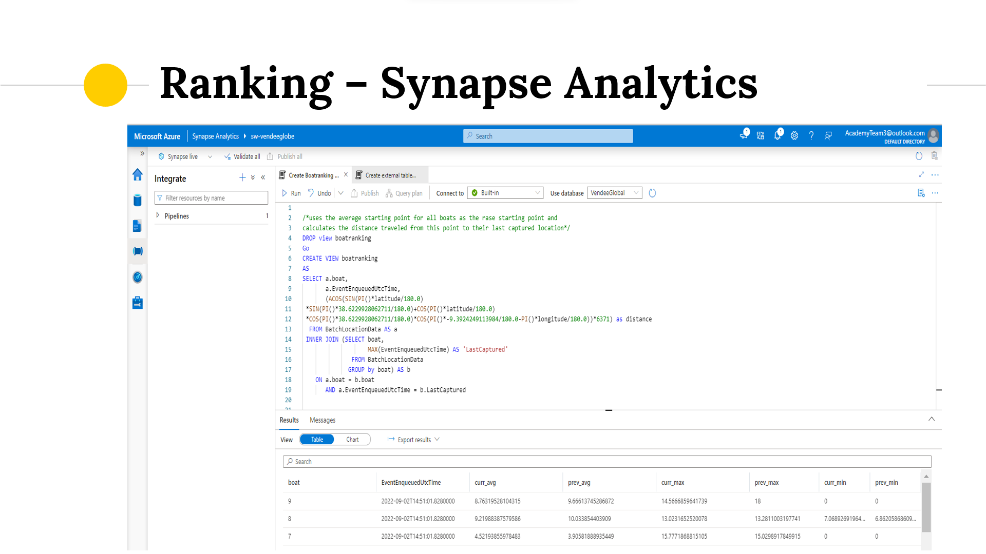
Task: Click the discard all trash icon
Action: tap(935, 156)
